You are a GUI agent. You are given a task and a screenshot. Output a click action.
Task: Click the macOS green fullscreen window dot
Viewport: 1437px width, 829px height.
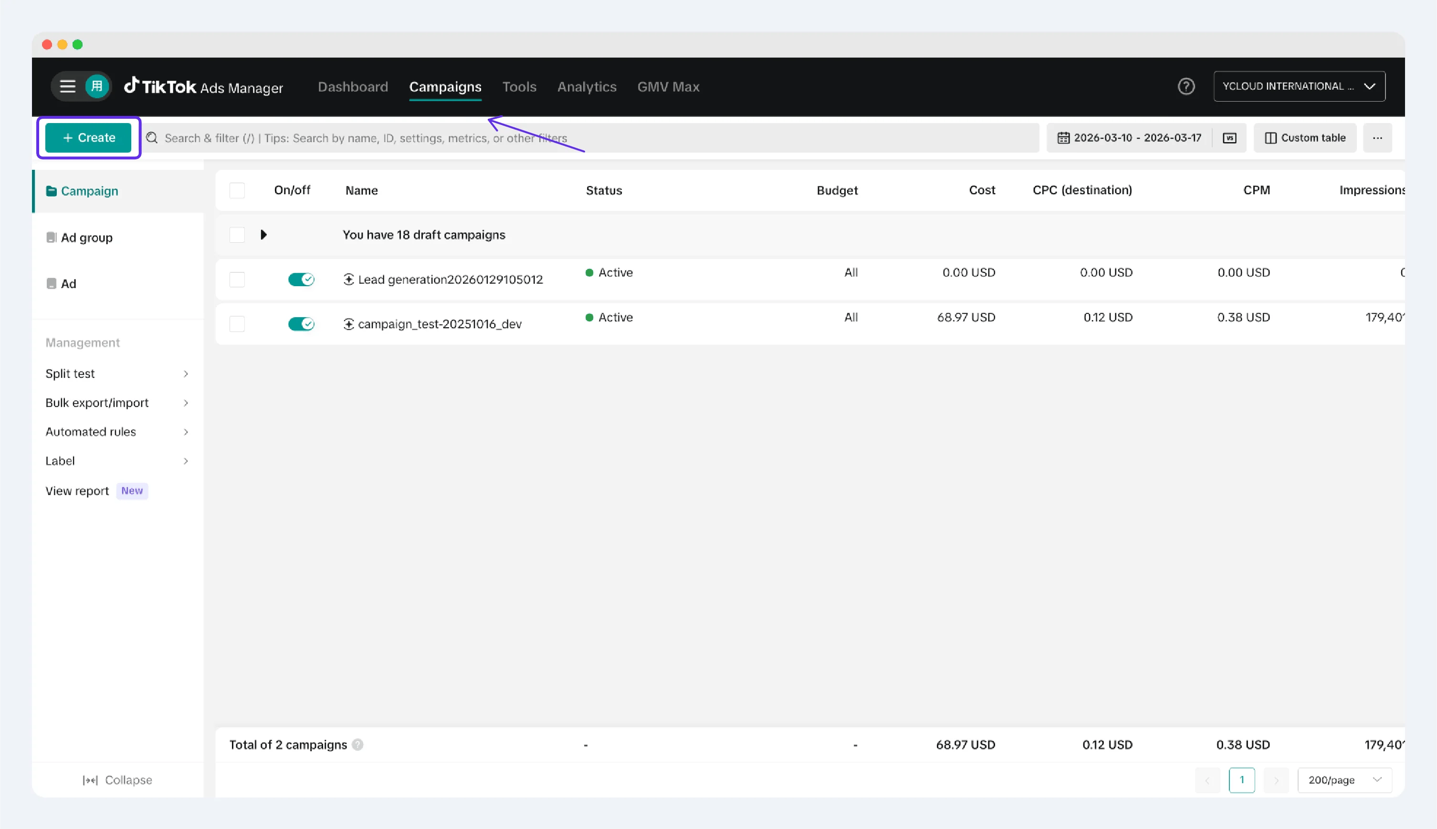point(77,44)
